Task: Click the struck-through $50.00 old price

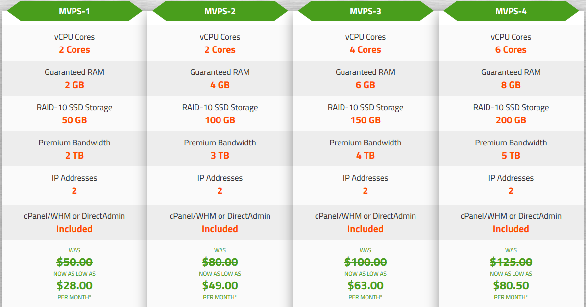Action: point(74,262)
